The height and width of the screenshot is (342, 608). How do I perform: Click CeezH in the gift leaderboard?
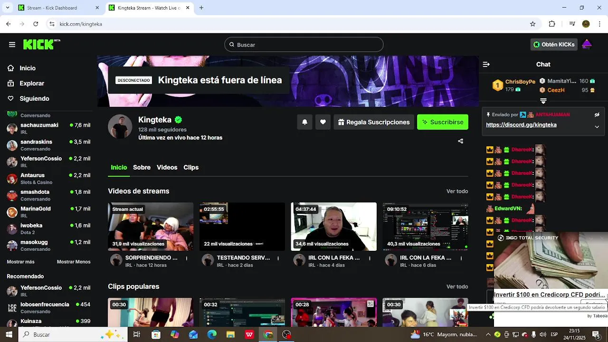[556, 90]
